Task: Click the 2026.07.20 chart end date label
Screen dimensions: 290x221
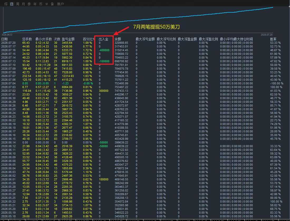Action: point(267,35)
